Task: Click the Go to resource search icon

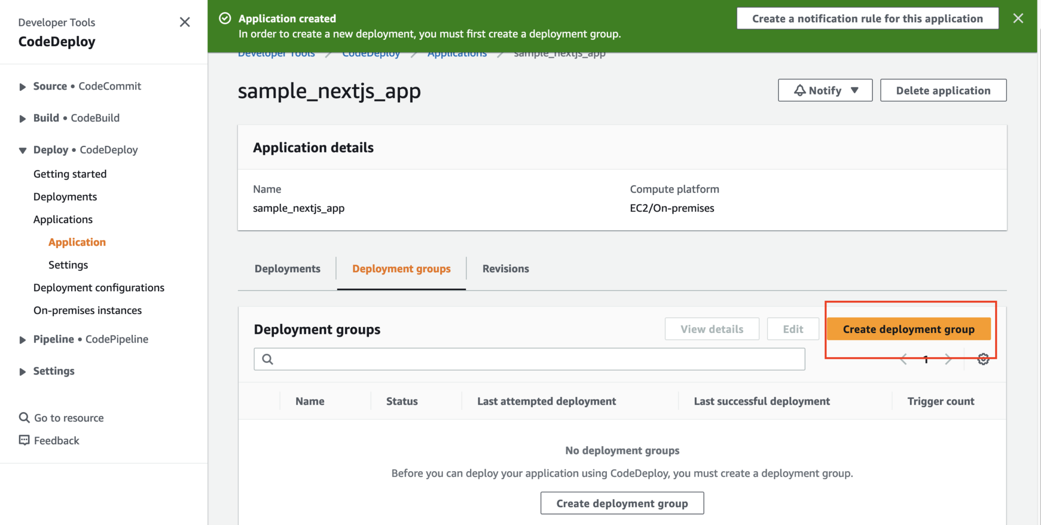Action: coord(24,418)
